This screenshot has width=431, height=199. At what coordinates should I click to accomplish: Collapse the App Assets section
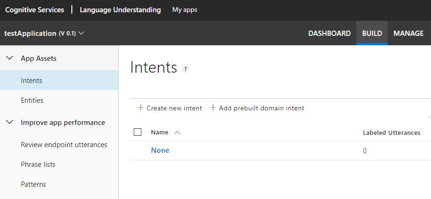9,58
